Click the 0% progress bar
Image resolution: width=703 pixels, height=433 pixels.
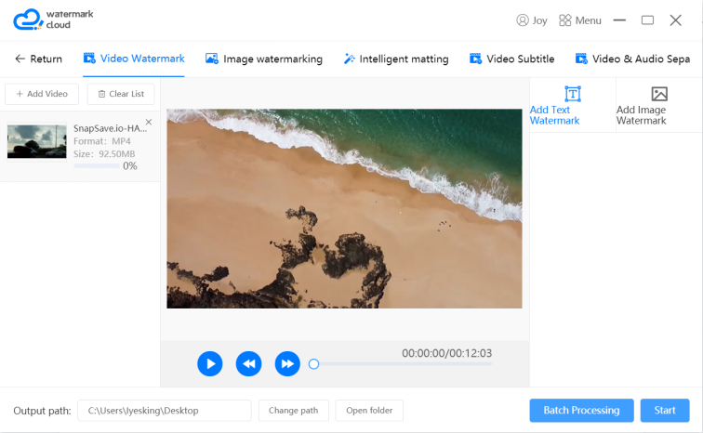click(x=97, y=166)
